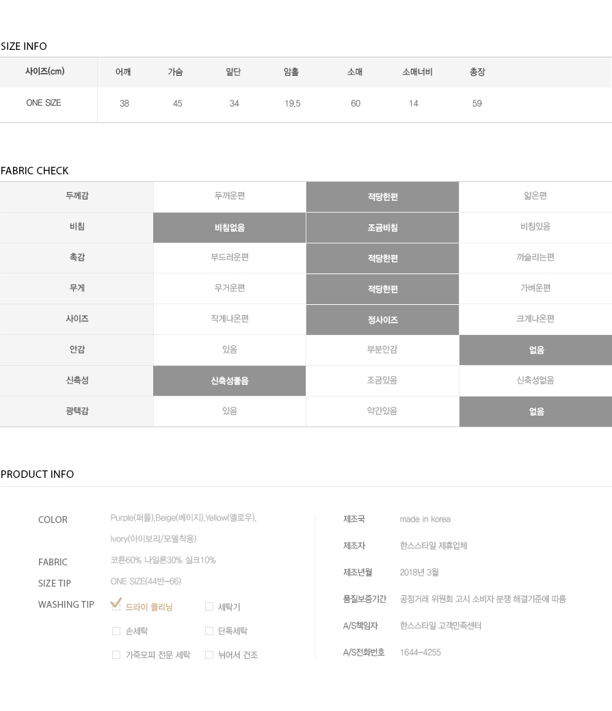Check the 손세탁 checkbox

116,631
